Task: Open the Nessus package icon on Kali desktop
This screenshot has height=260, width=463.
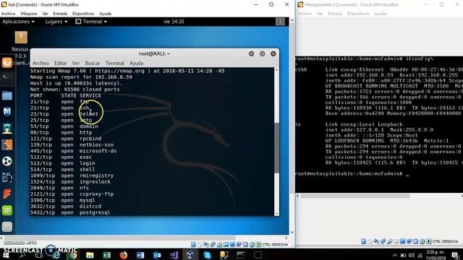Action: [21, 38]
